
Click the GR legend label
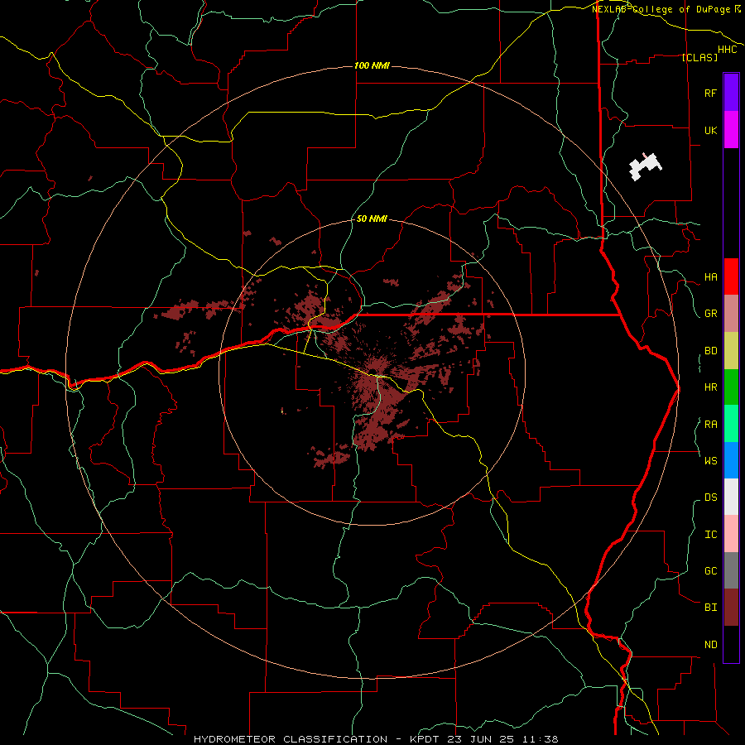[x=710, y=314]
